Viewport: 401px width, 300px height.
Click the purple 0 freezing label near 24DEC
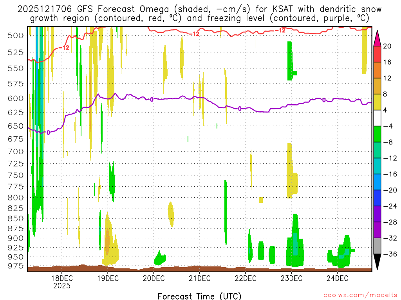pyautogui.click(x=324, y=100)
